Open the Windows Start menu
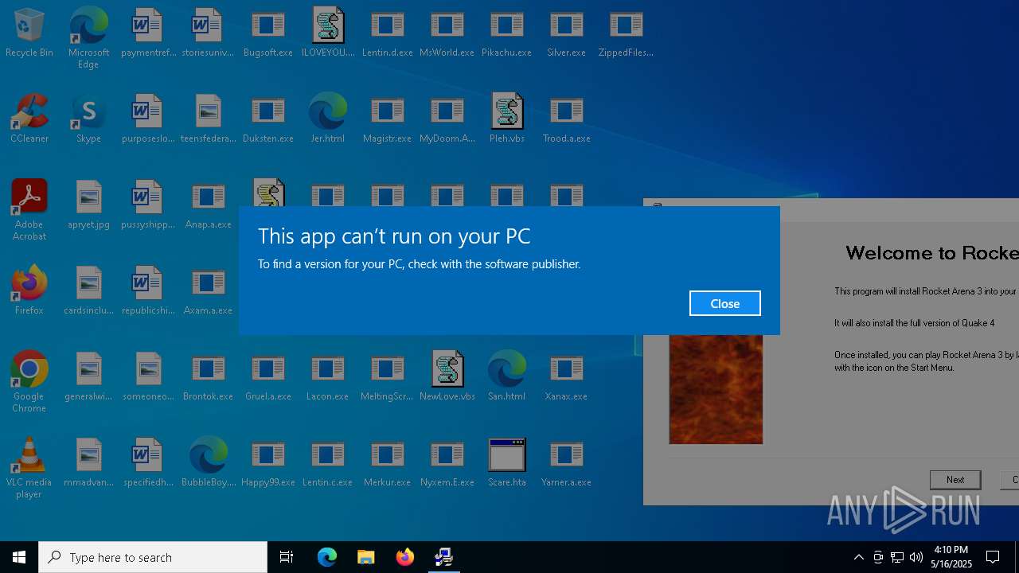This screenshot has width=1019, height=573. (19, 557)
